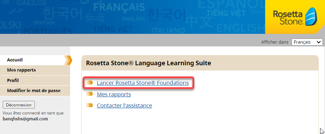325x134 pixels.
Task: Click the orange arrow bullet next to Mes rapports link
Action: click(89, 94)
